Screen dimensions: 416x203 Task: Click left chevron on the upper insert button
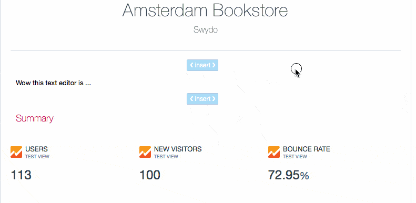point(191,65)
